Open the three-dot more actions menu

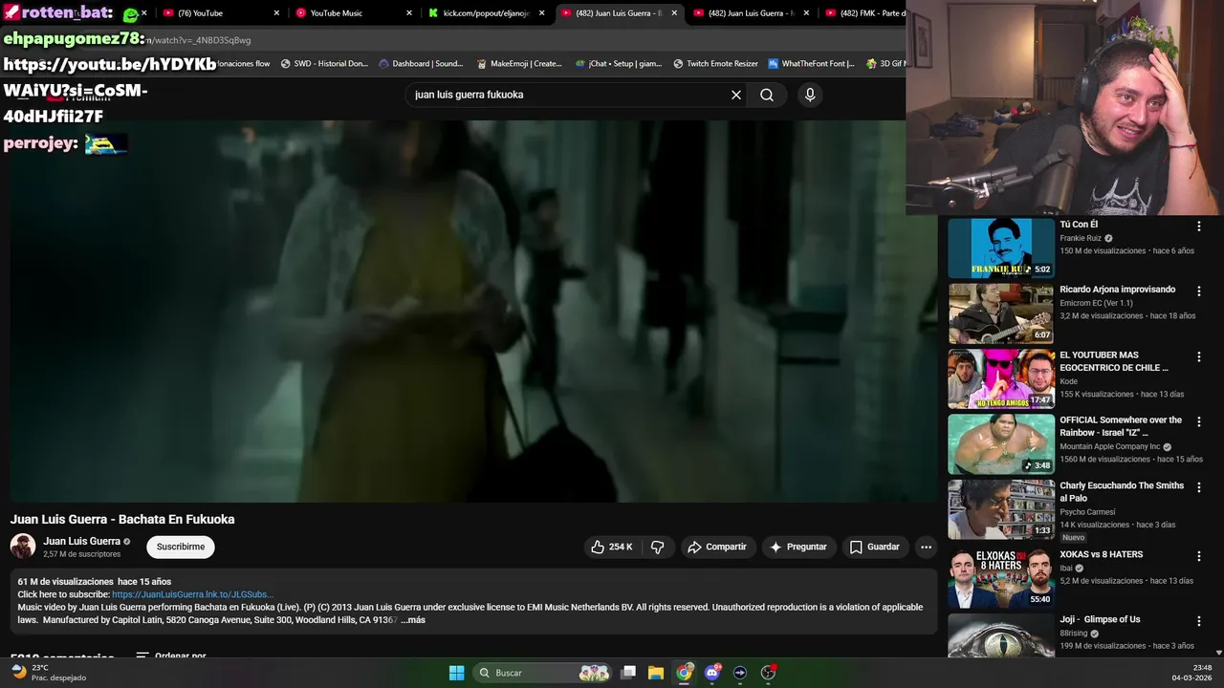pyautogui.click(x=926, y=547)
